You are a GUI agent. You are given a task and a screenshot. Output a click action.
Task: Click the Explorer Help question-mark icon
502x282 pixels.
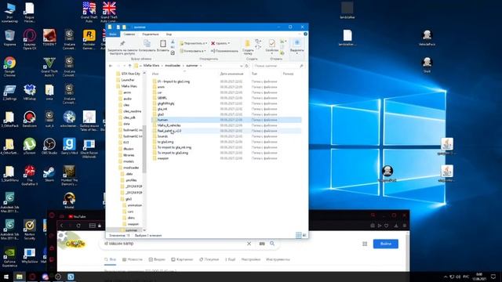(x=305, y=34)
